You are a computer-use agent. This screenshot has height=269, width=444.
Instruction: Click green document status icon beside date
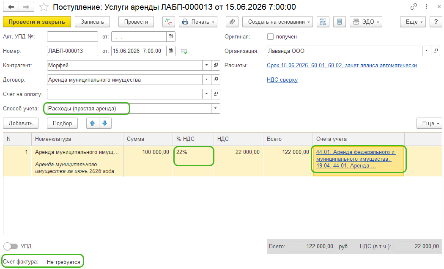pyautogui.click(x=184, y=52)
